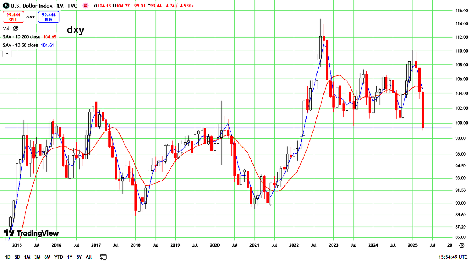Open the go-to-date calendar icon

pyautogui.click(x=103, y=257)
